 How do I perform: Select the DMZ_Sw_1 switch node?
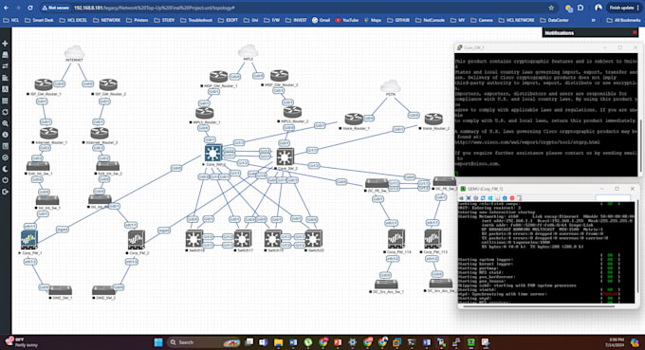(x=60, y=290)
